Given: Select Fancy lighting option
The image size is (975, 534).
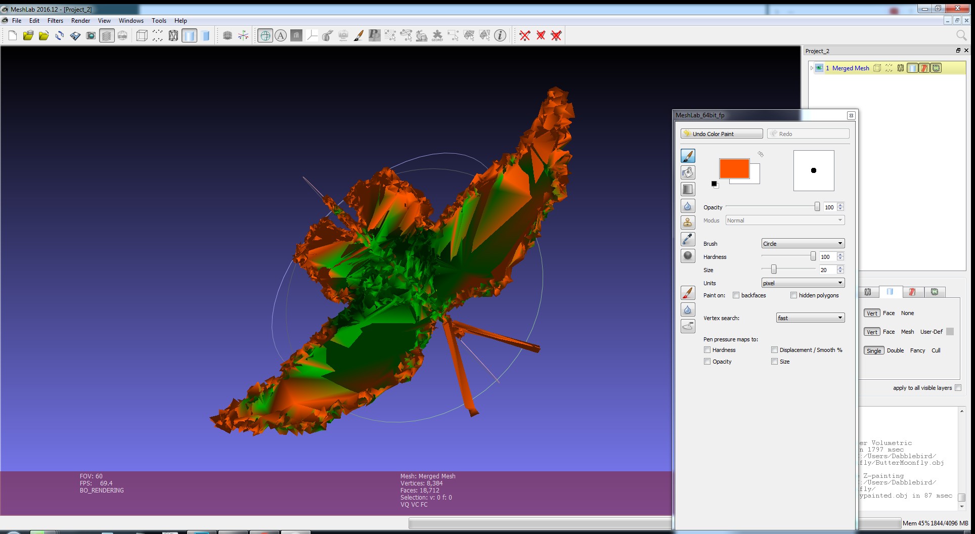Looking at the screenshot, I should (917, 350).
